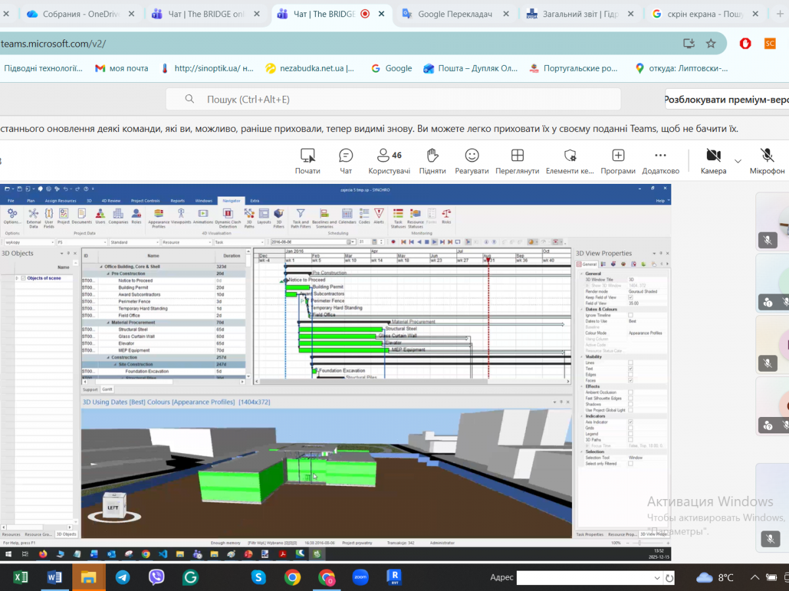This screenshot has height=591, width=789.
Task: Check the Ignore Timeline option
Action: click(x=631, y=315)
